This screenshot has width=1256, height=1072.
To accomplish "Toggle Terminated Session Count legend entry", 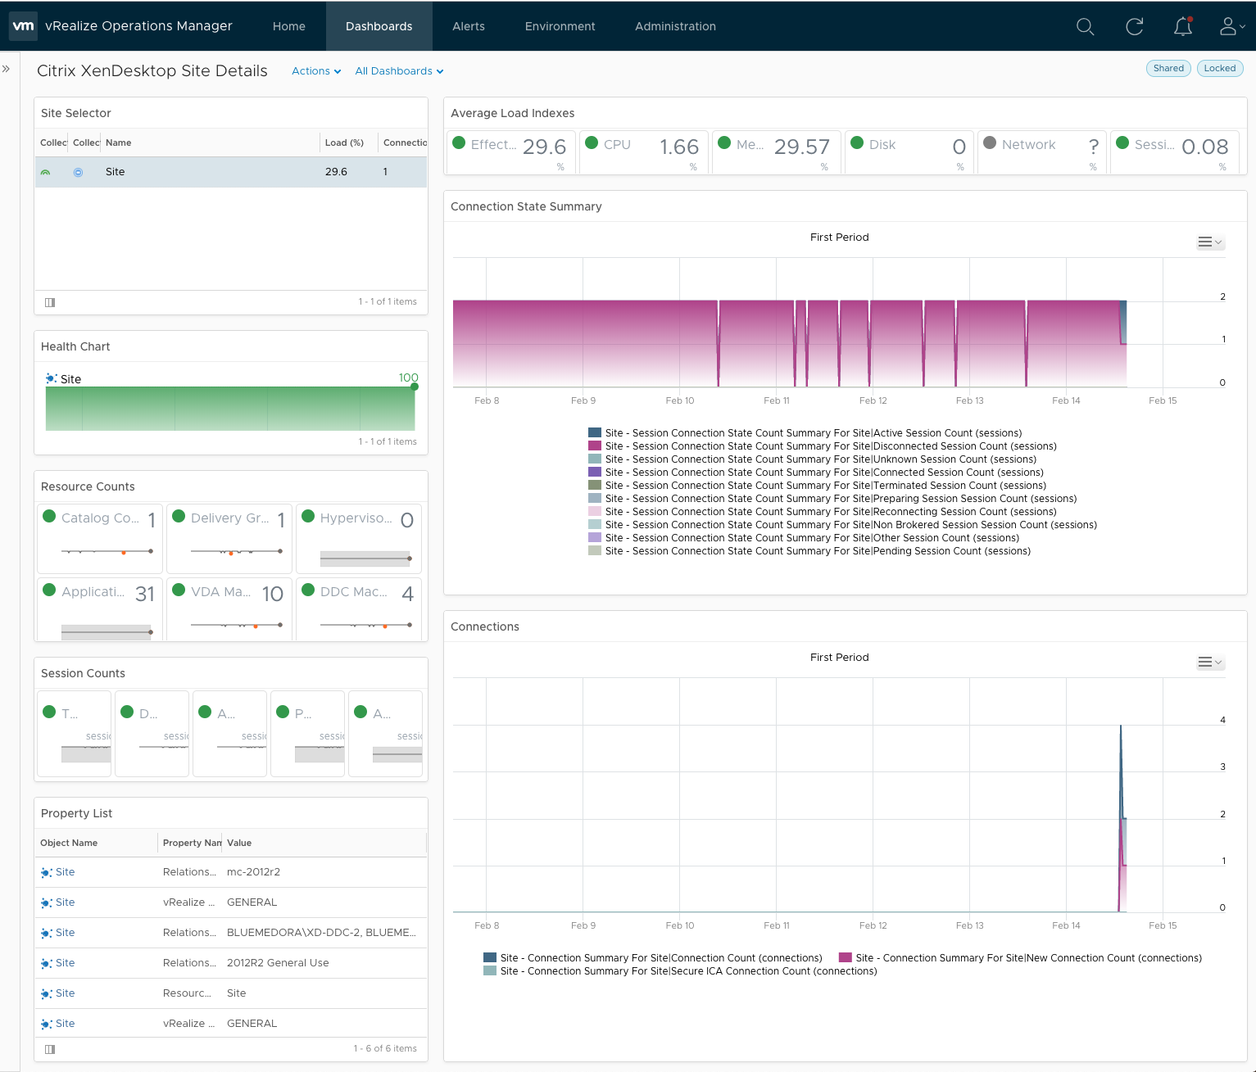I will tap(817, 486).
